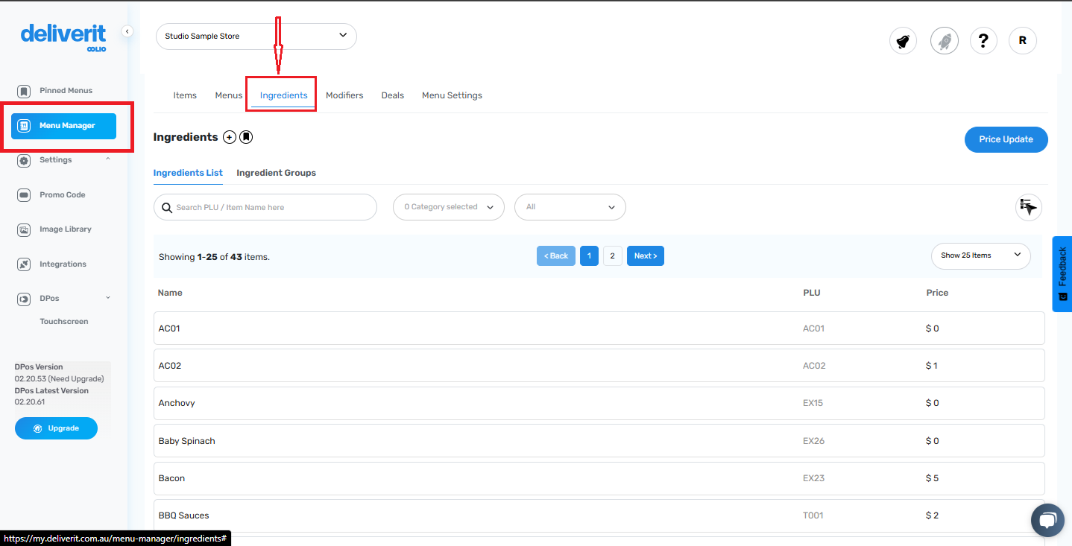Go to page 2 with Next button
1072x546 pixels.
click(x=645, y=255)
